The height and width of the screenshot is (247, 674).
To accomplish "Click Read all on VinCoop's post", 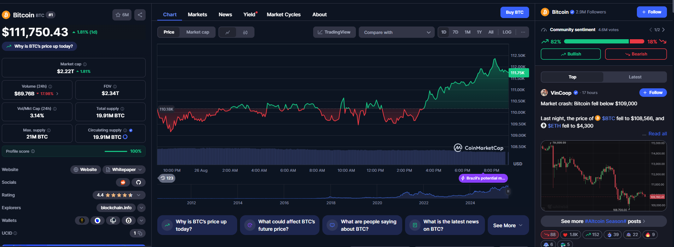I will (657, 134).
